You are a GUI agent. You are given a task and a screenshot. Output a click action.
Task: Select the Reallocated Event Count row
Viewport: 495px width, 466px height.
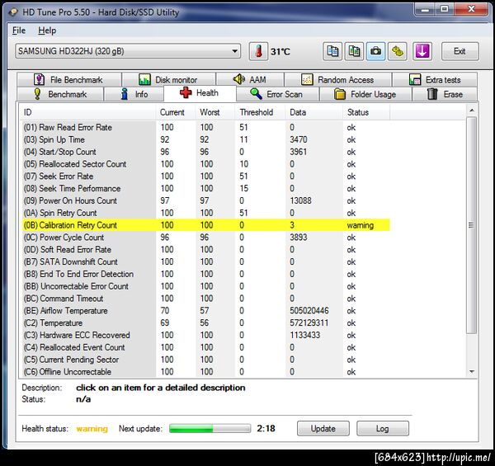pos(205,347)
